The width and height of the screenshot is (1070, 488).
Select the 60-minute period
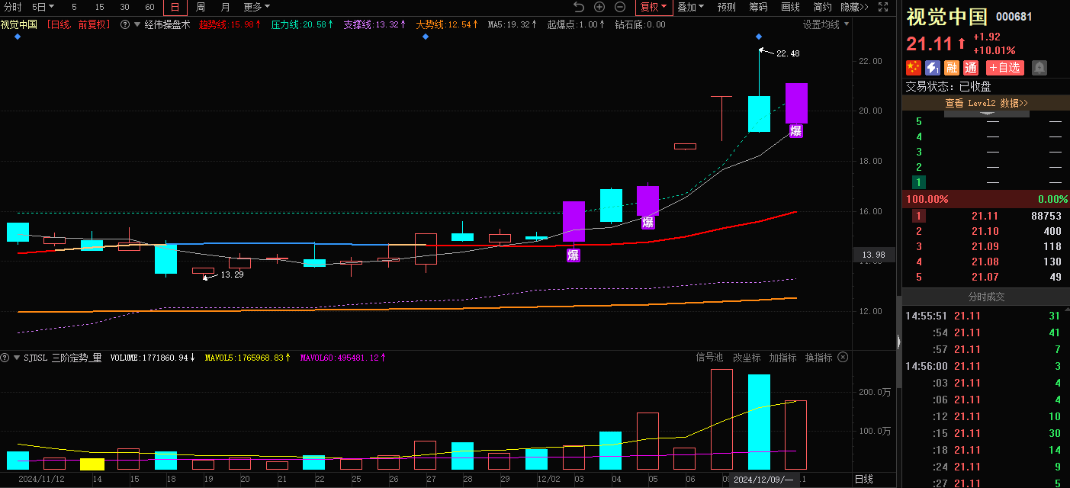[x=149, y=7]
